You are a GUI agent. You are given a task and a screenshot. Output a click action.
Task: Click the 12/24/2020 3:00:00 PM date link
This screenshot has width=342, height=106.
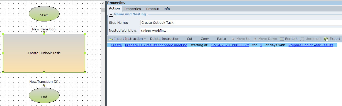(x=230, y=45)
